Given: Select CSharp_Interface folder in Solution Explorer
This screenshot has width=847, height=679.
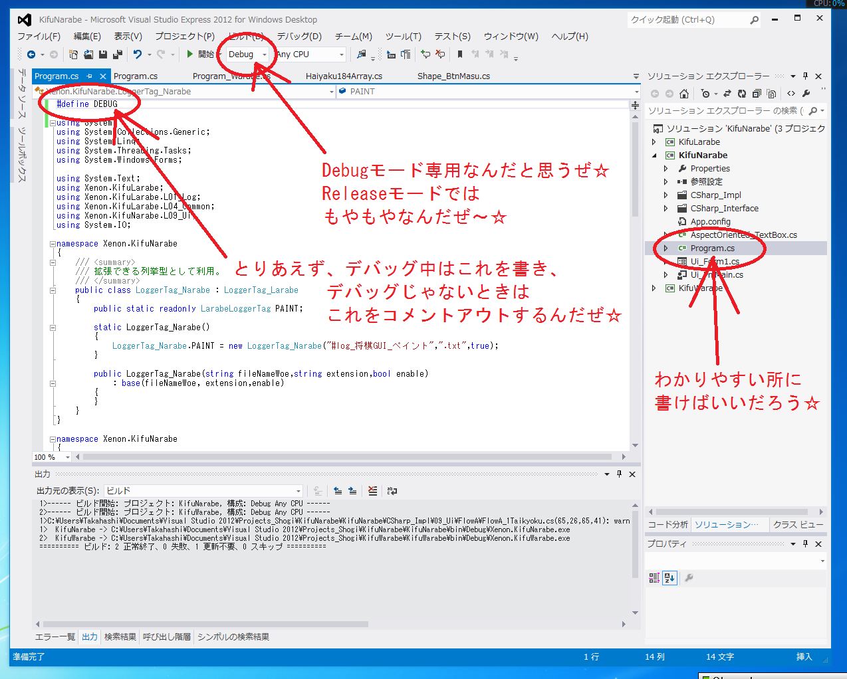Looking at the screenshot, I should [x=724, y=209].
